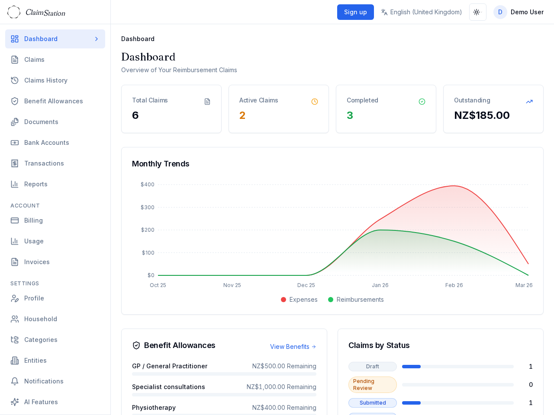Open the Billing section in sidebar
The height and width of the screenshot is (415, 554).
(x=33, y=220)
